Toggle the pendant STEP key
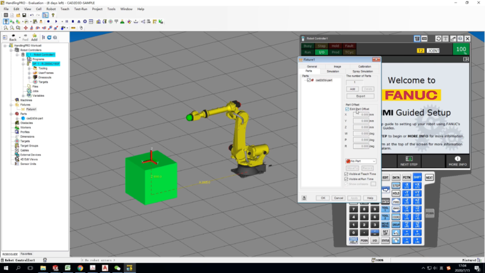The image size is (485, 273). point(396,185)
